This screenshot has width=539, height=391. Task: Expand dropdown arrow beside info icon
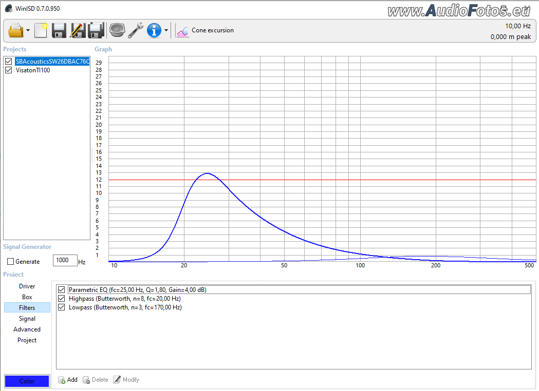click(x=166, y=31)
